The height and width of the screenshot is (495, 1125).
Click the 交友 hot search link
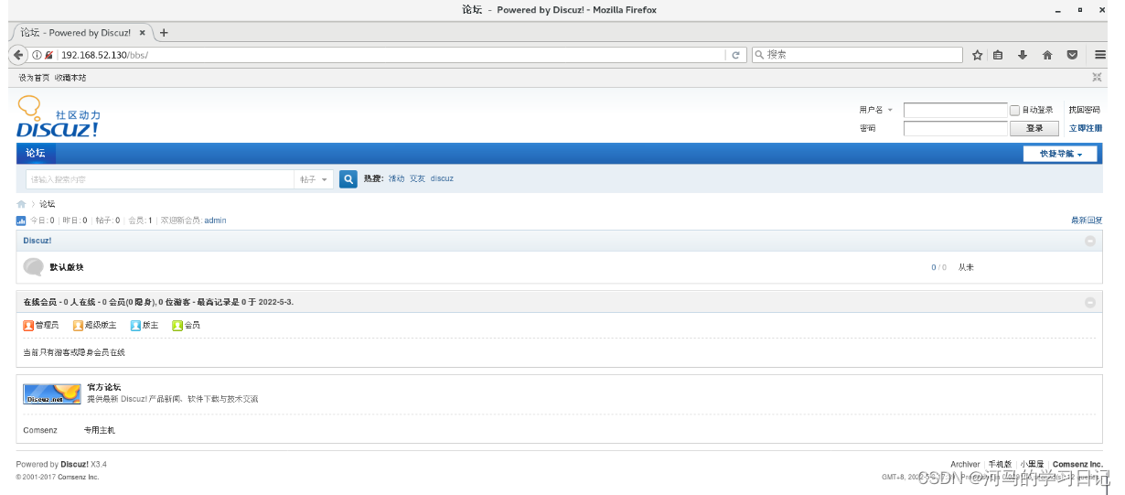417,178
